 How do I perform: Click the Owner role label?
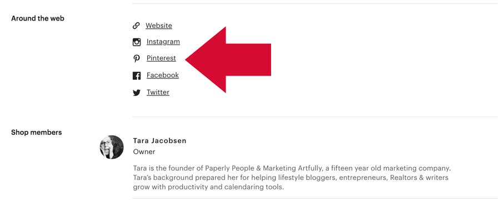[144, 152]
